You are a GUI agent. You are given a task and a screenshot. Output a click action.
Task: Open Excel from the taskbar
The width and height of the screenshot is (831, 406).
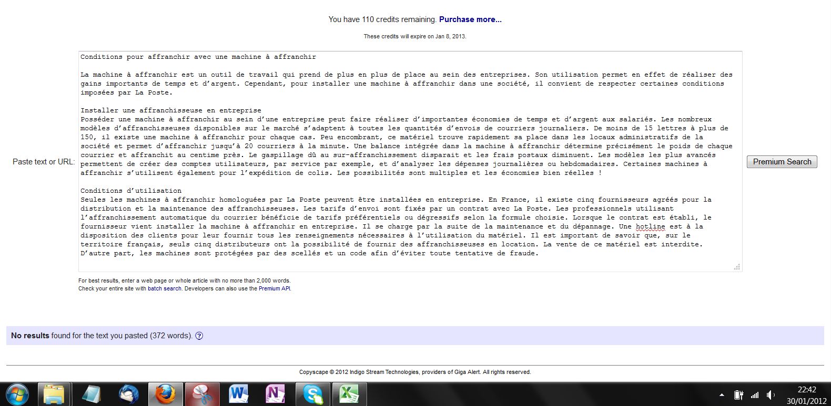349,393
